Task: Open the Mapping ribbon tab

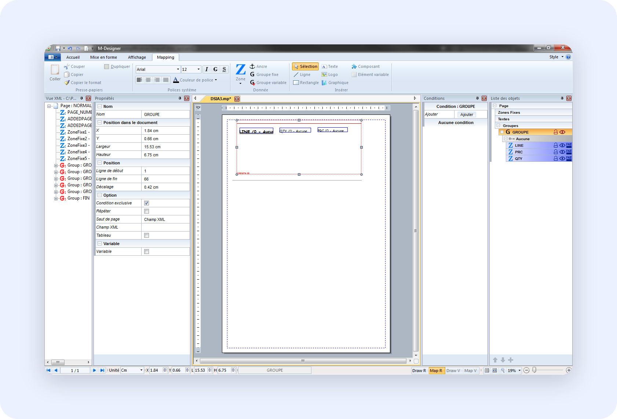Action: pyautogui.click(x=165, y=57)
